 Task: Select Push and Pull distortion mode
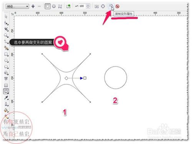(48, 6)
